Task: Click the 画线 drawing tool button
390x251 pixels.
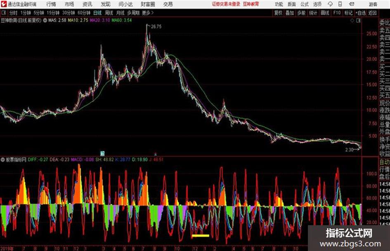Action: (325, 13)
